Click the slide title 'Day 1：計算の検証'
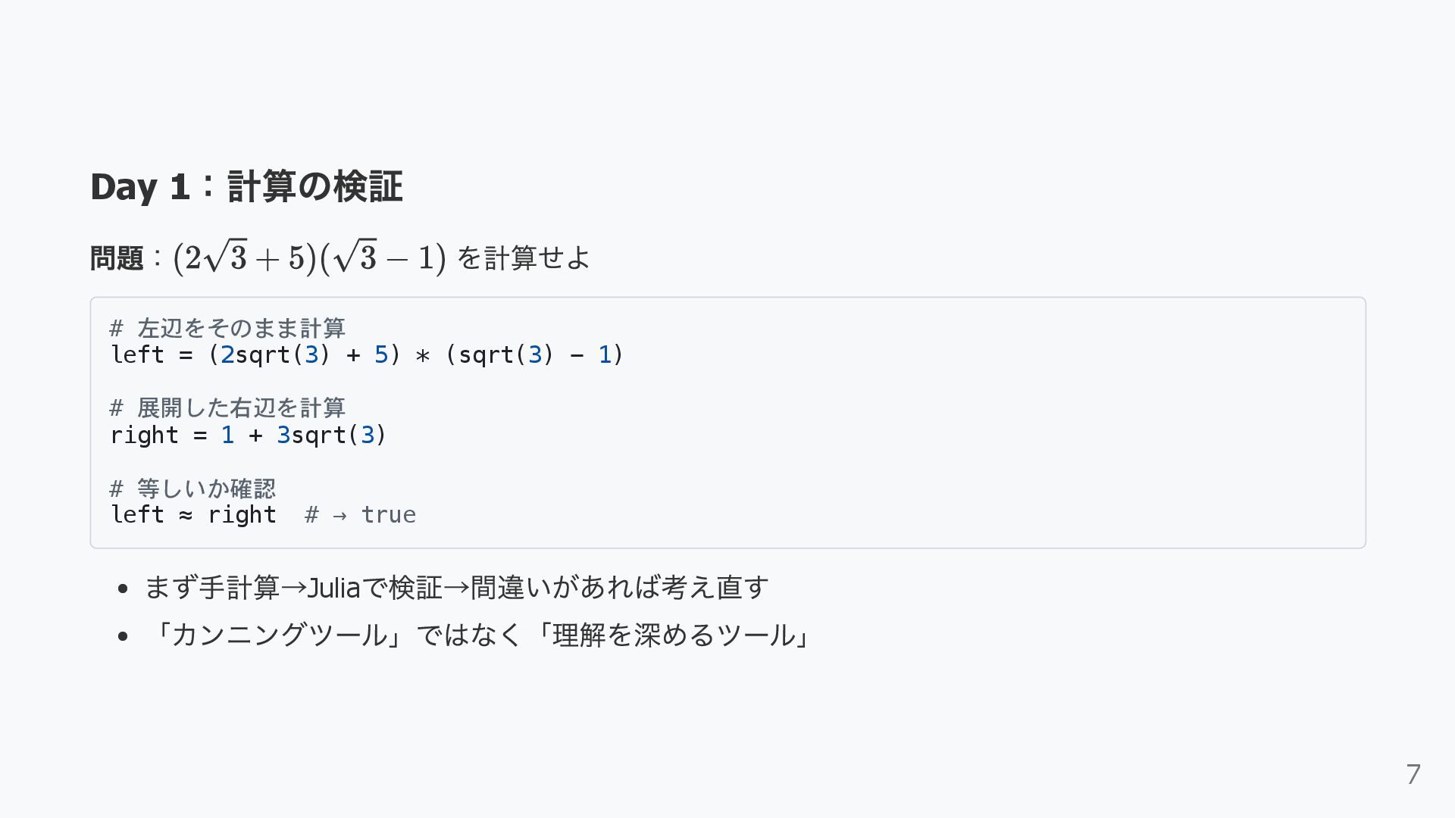 tap(246, 186)
